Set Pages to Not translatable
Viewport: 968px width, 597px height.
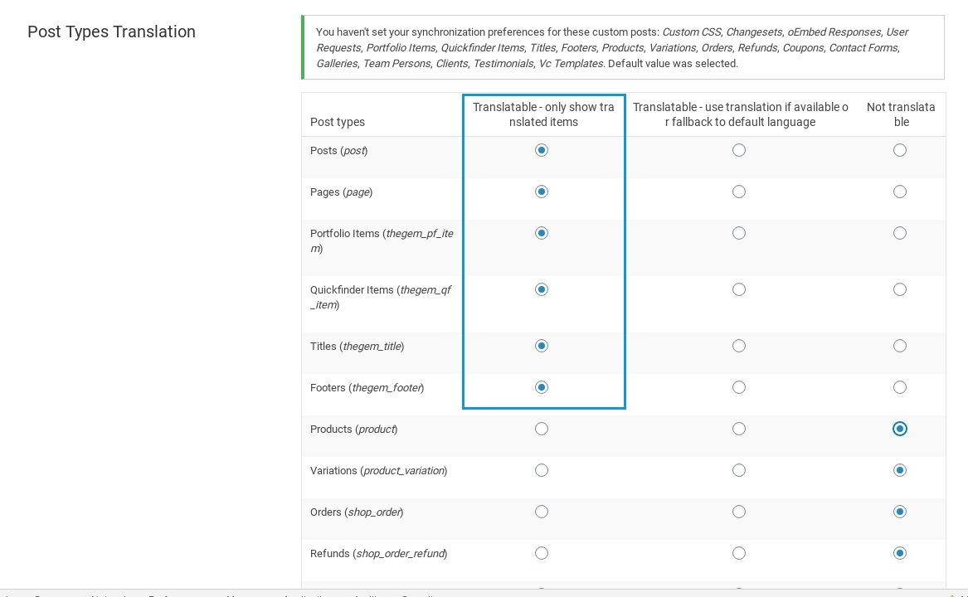click(x=900, y=192)
